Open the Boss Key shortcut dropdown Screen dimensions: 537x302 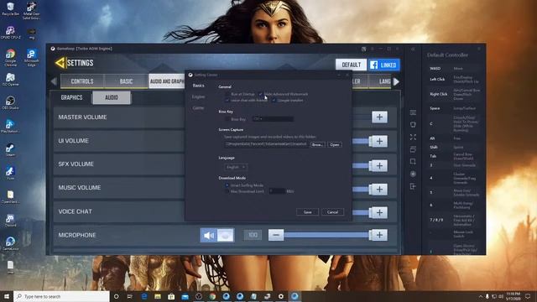[x=273, y=119]
